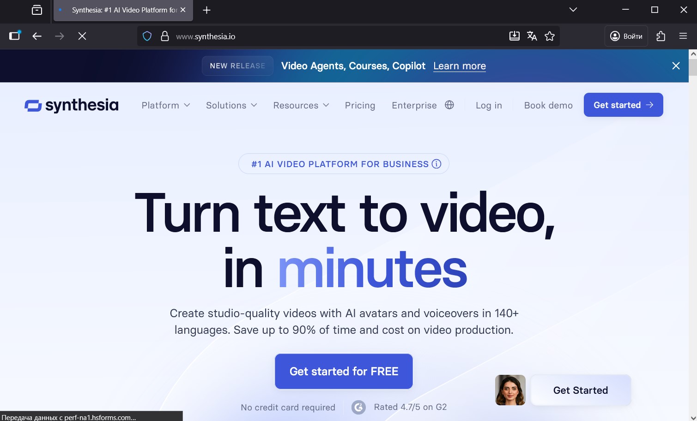Open the extensions puzzle icon
The image size is (697, 421).
[661, 36]
